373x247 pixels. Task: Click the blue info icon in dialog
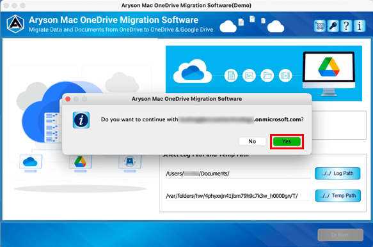pos(81,120)
